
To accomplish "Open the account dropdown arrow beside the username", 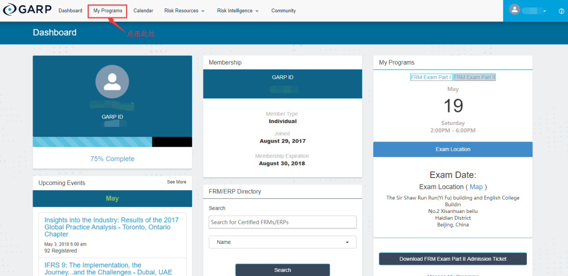I will [544, 11].
